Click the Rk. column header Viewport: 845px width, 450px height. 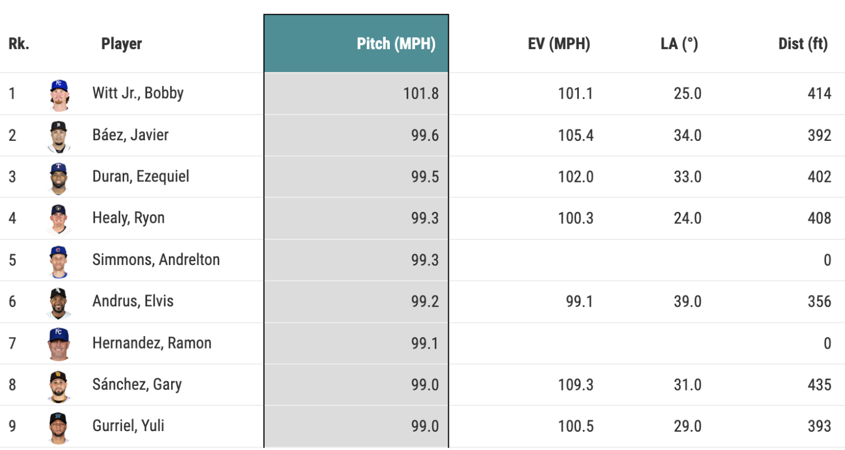coord(19,44)
